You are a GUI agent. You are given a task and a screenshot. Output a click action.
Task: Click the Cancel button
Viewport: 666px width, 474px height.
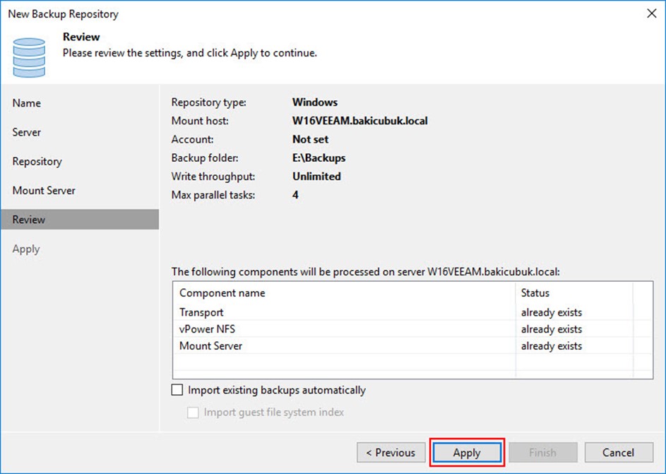(x=618, y=453)
